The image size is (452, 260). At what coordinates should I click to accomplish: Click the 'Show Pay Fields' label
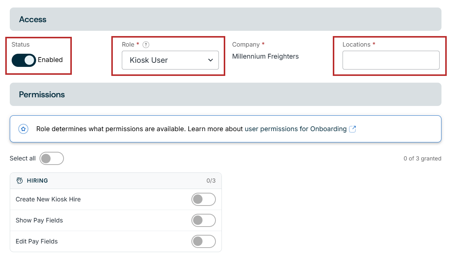pyautogui.click(x=39, y=221)
